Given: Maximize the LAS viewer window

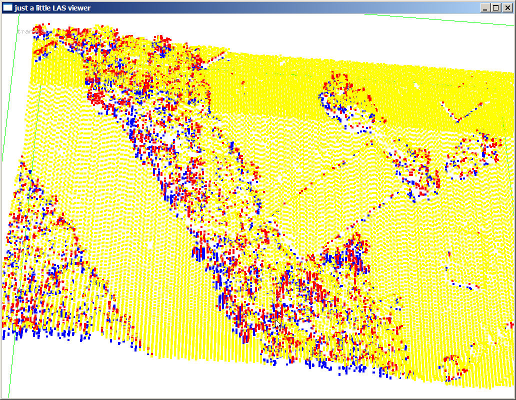Looking at the screenshot, I should tap(496, 7).
